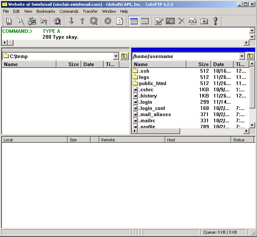Toggle the long listing view button
The height and width of the screenshot is (237, 257).
coord(134,21)
